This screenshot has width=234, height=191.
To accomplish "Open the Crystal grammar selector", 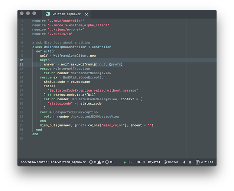I will pyautogui.click(x=154, y=162).
